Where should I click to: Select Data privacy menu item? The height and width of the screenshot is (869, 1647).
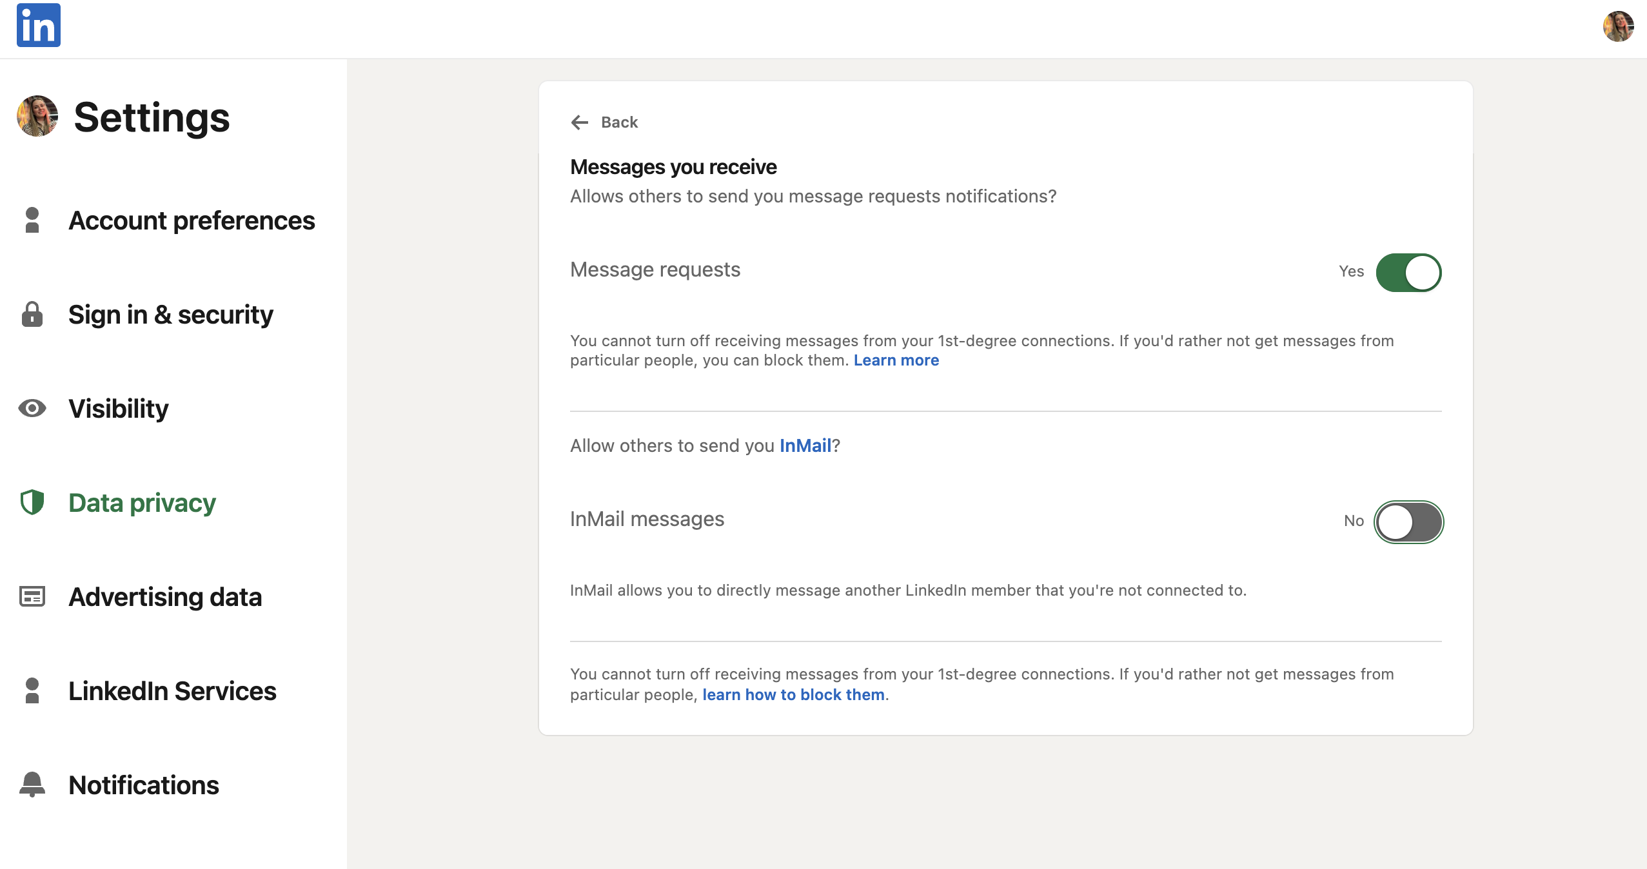(142, 503)
